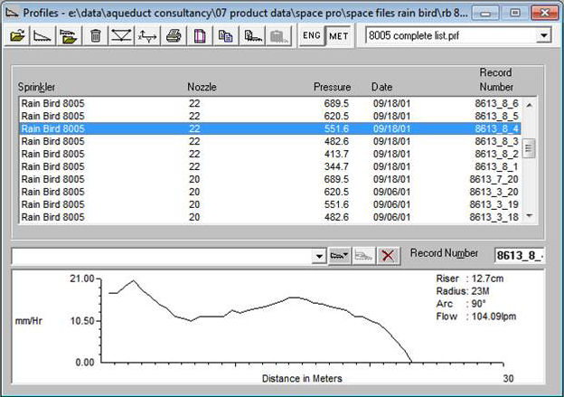Expand the empty combo box above graph
Screen dimensions: 564x397
click(x=319, y=256)
